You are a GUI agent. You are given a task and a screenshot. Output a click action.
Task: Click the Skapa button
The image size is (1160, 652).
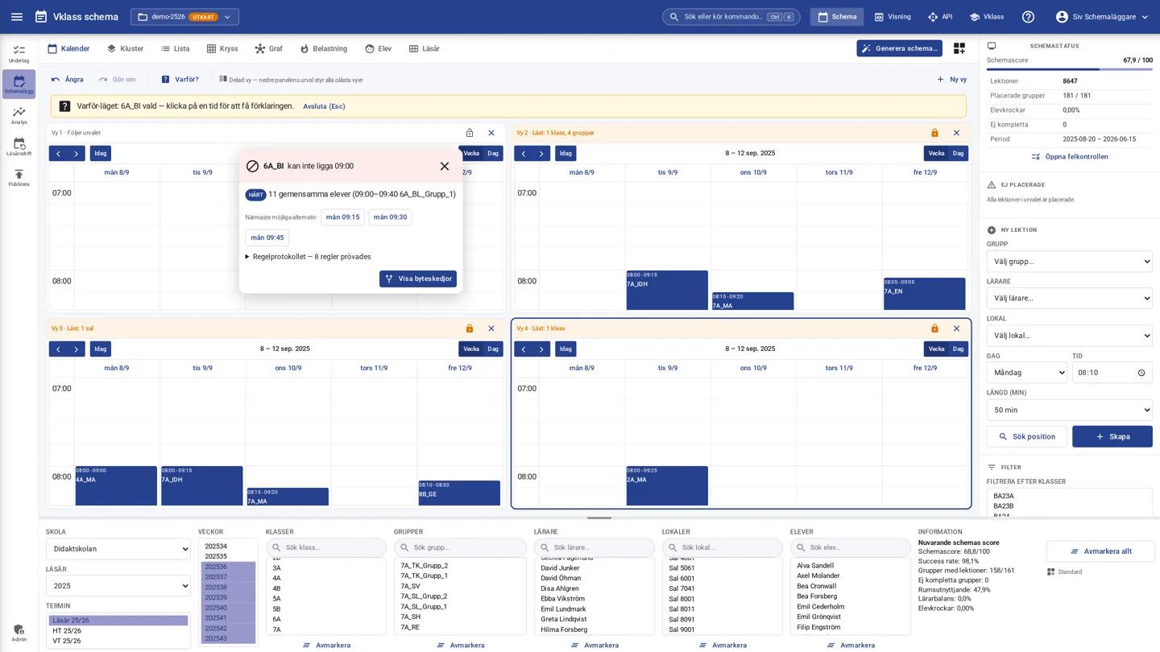[x=1112, y=436]
